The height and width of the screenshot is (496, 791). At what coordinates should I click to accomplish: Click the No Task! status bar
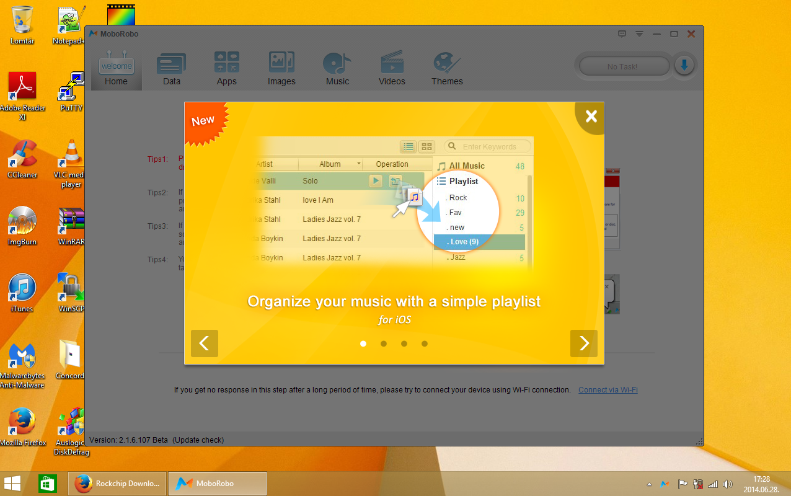622,66
